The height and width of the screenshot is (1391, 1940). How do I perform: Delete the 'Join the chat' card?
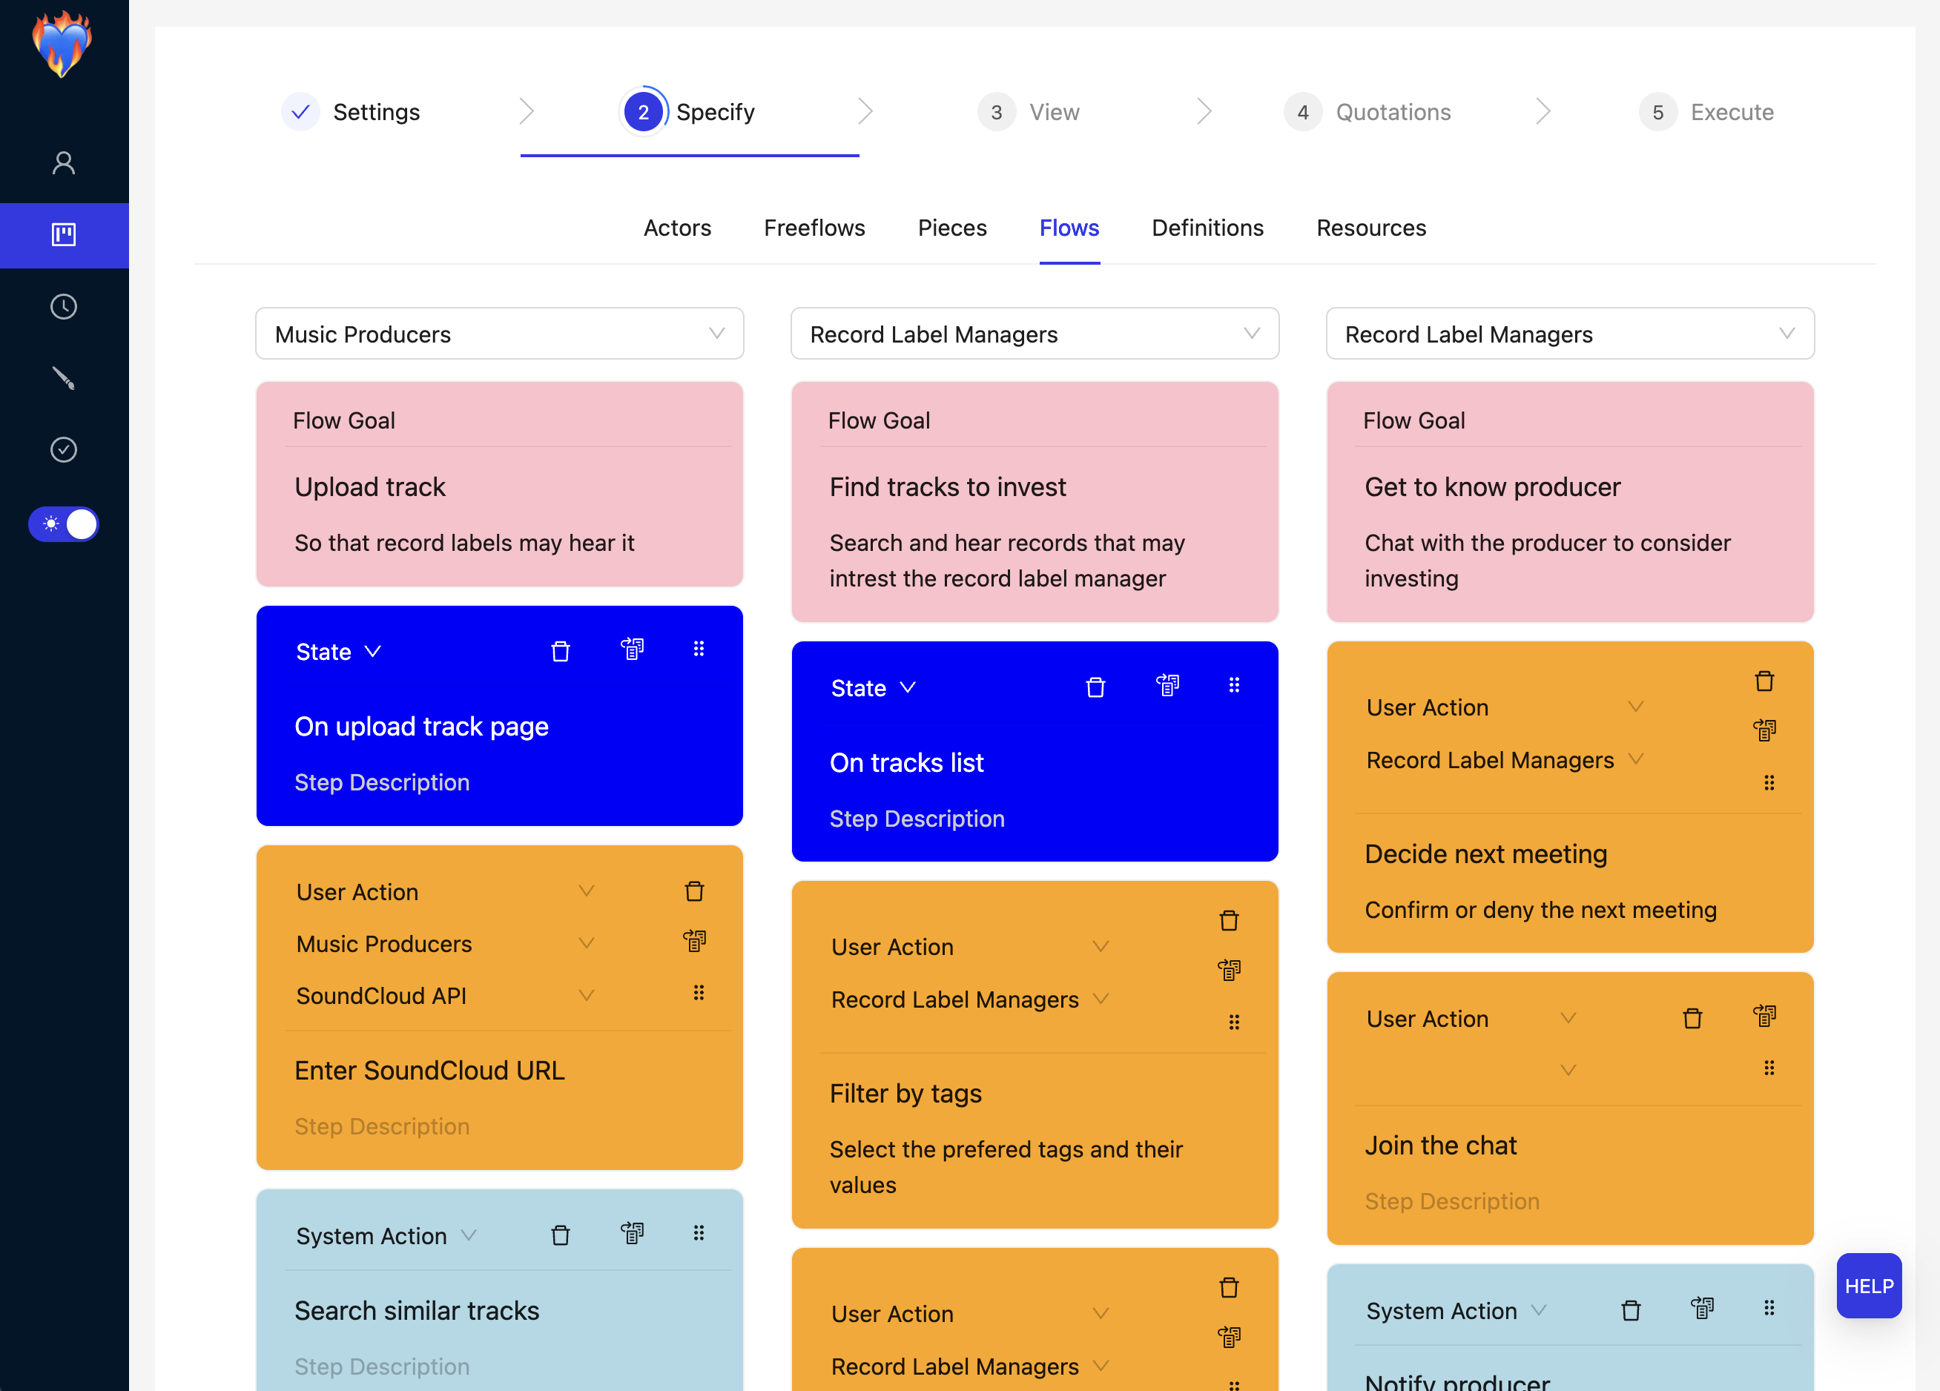[x=1693, y=1018]
